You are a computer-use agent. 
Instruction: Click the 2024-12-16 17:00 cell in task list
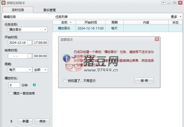91,28
